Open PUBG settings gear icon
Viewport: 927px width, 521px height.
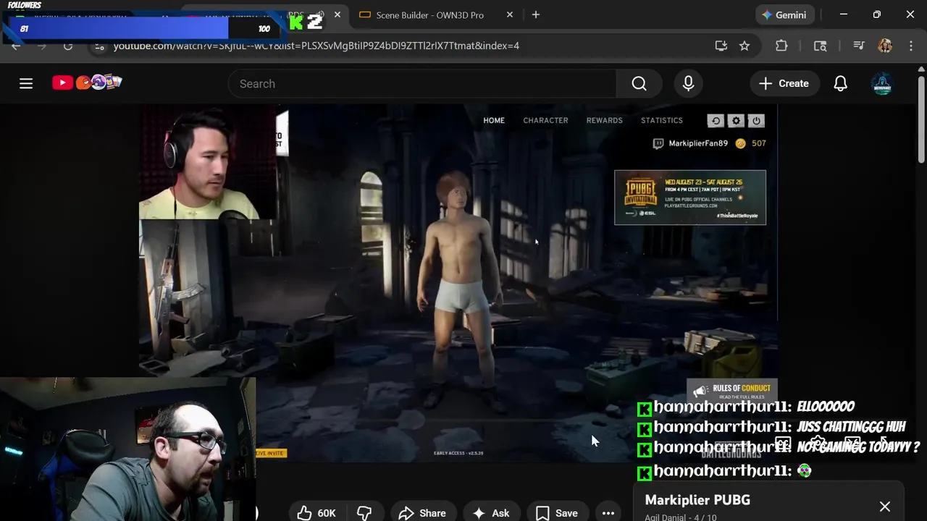point(736,121)
